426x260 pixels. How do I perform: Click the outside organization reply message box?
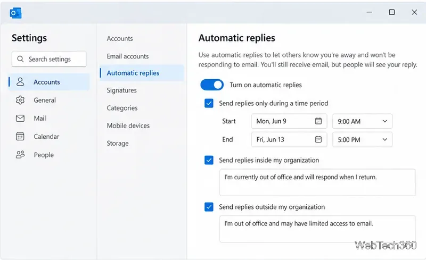pos(317,229)
